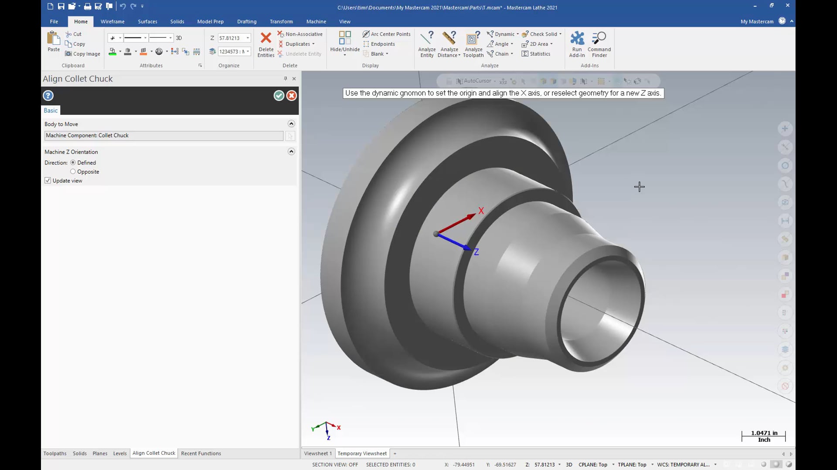
Task: Click the red cancel button
Action: (291, 95)
